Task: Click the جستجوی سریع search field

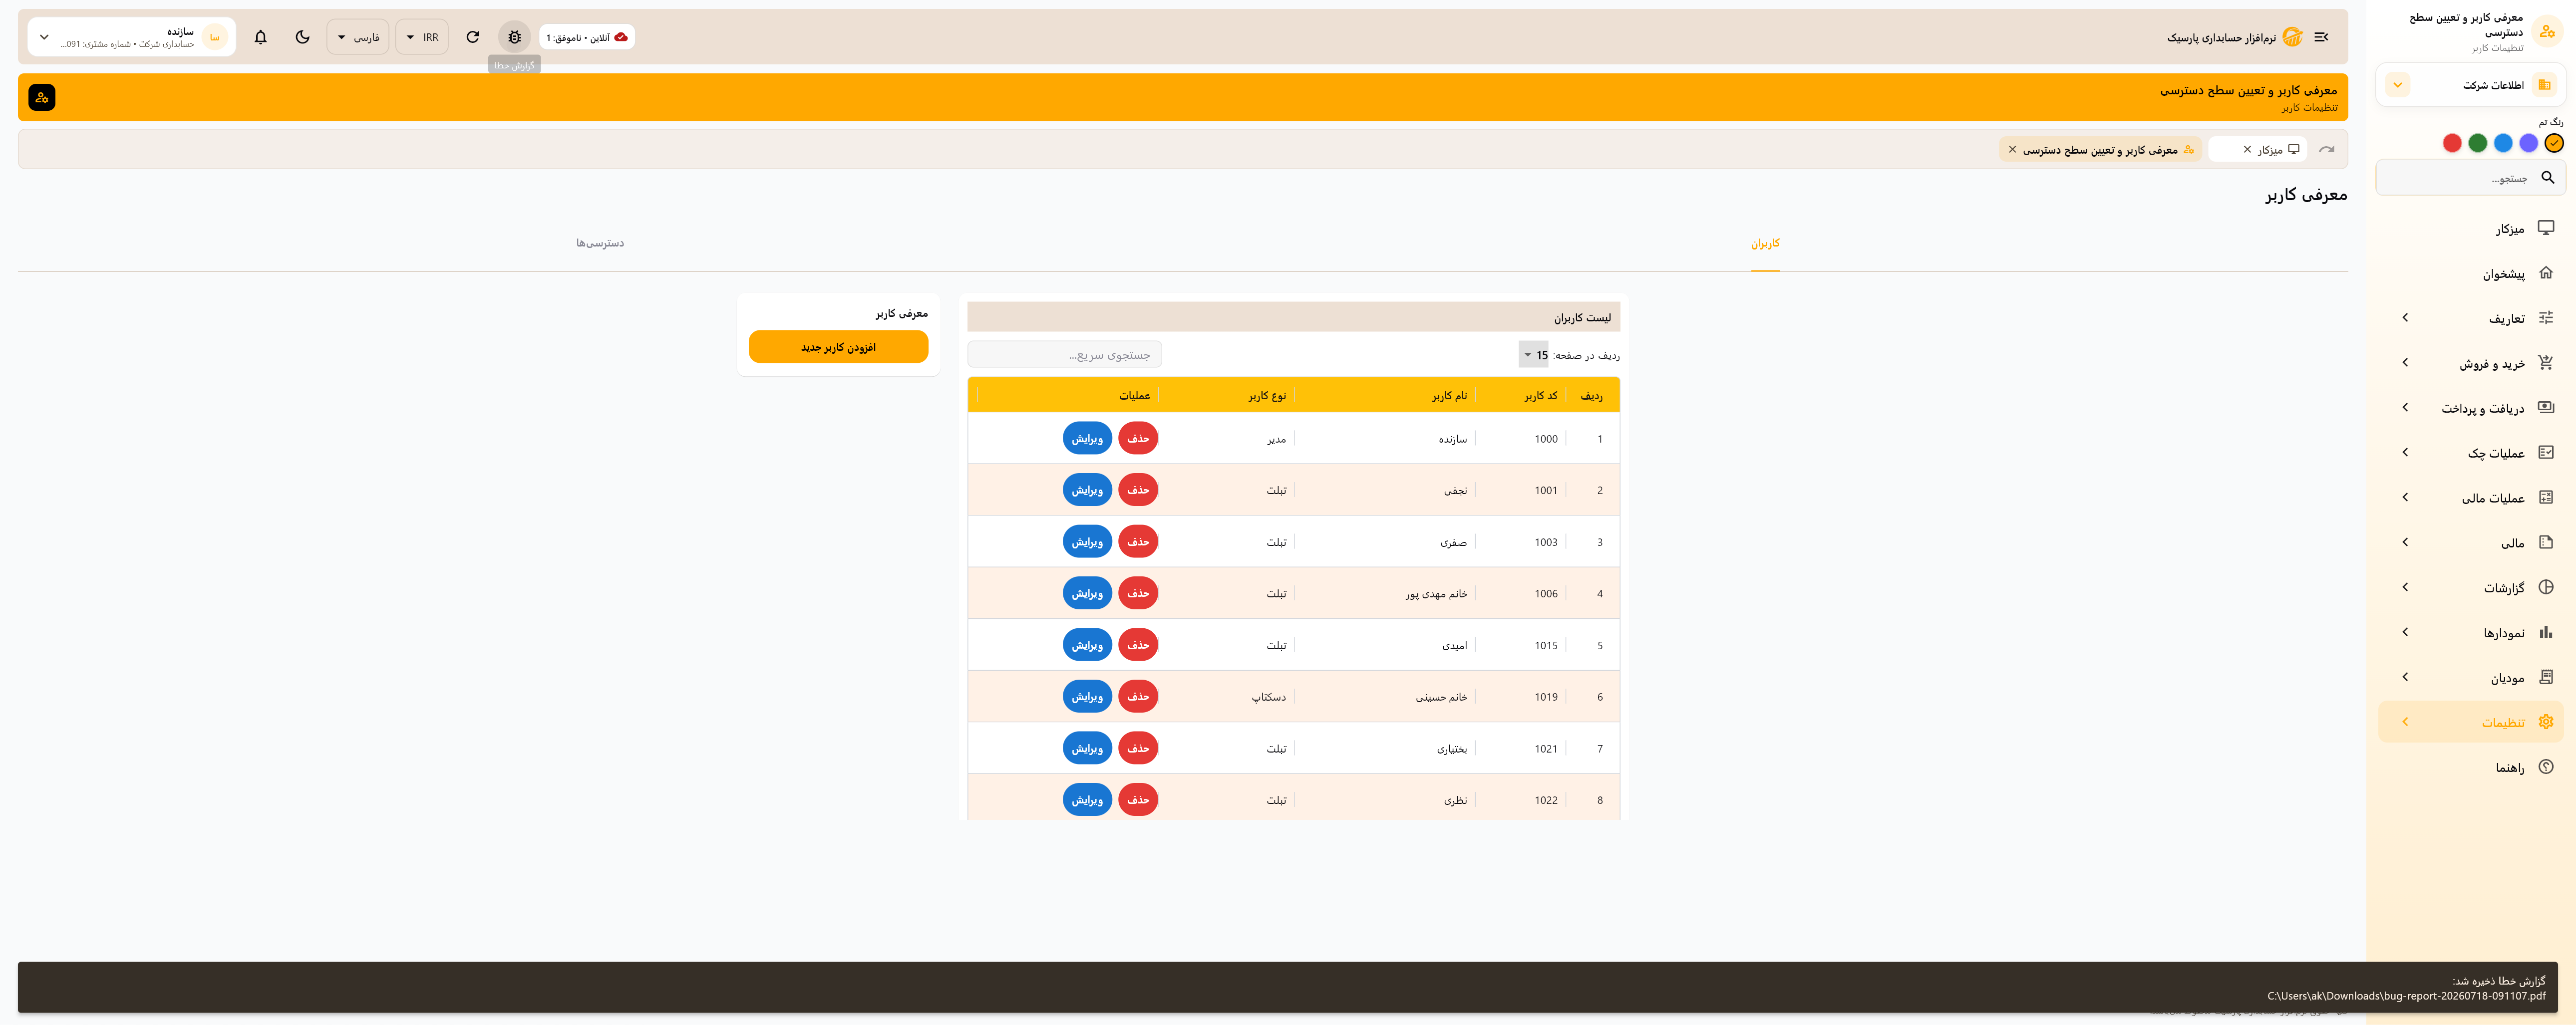Action: pyautogui.click(x=1065, y=354)
